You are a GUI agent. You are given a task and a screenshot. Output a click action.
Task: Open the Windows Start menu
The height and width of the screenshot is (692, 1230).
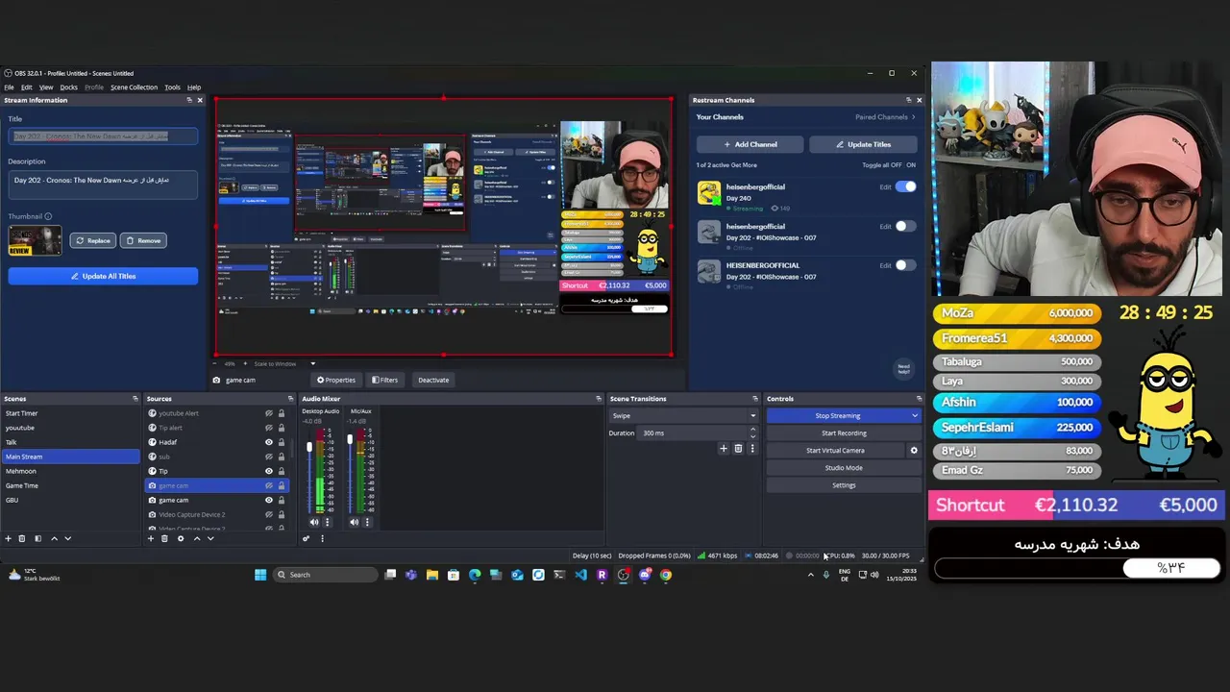[x=259, y=575]
